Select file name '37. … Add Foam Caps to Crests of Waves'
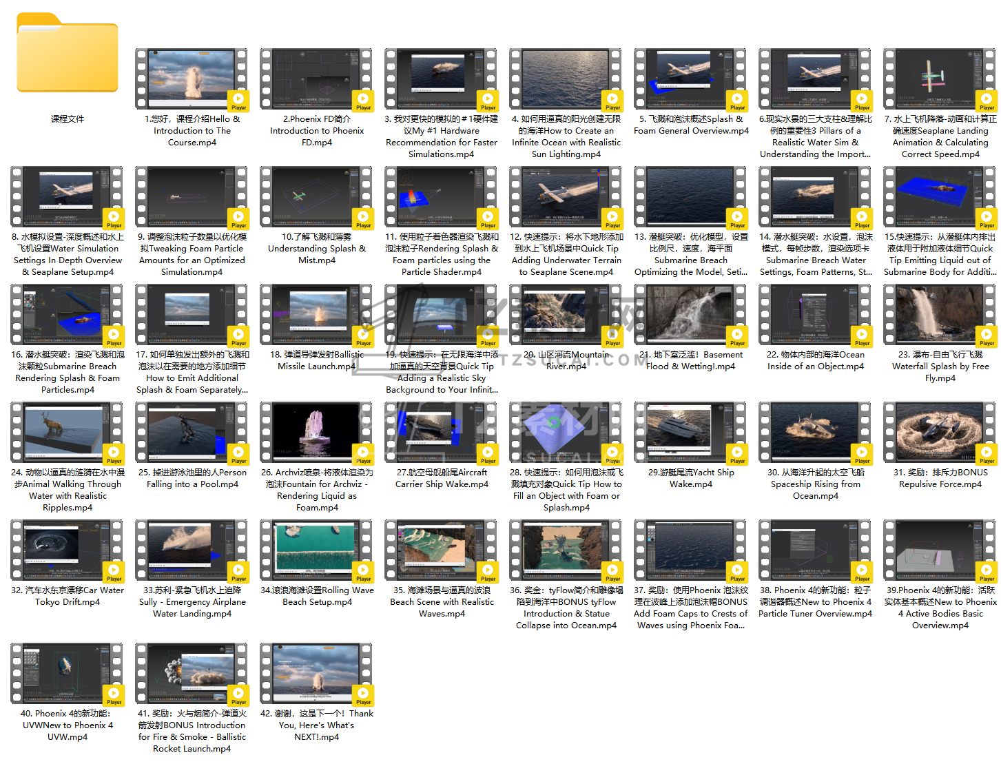The width and height of the screenshot is (1001, 764). pyautogui.click(x=691, y=608)
